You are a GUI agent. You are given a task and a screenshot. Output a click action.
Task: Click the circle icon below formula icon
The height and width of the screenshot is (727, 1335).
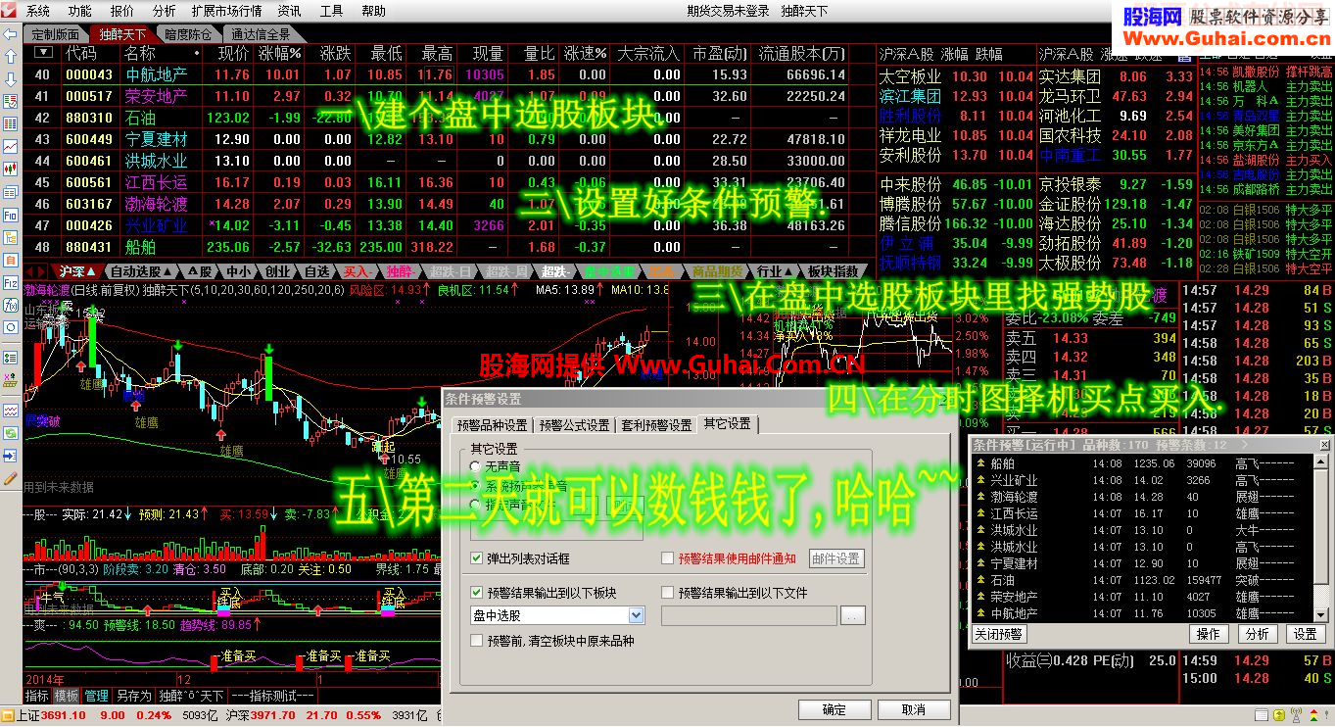point(11,327)
